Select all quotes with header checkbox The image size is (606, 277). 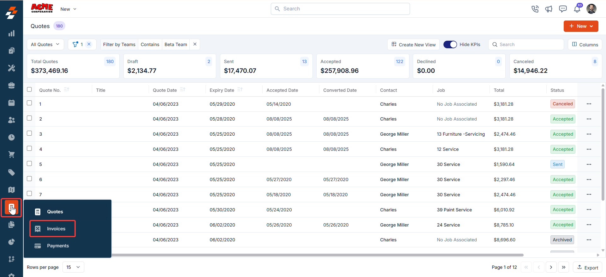(x=29, y=89)
